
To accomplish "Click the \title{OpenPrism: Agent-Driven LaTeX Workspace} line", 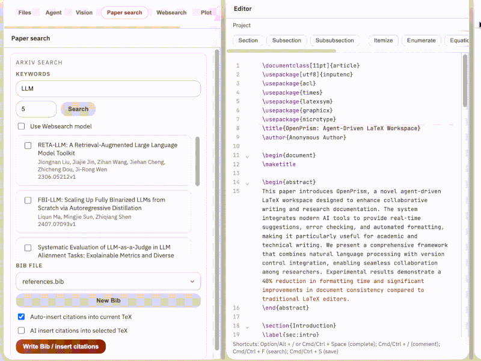I will [341, 128].
